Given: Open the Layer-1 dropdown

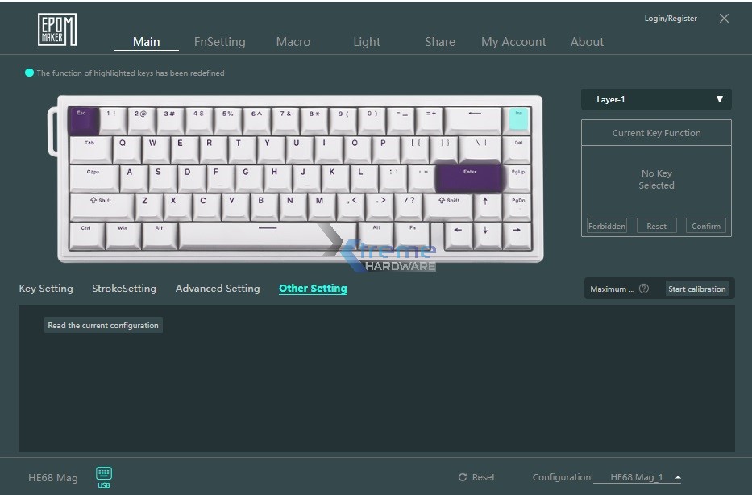Looking at the screenshot, I should point(656,99).
